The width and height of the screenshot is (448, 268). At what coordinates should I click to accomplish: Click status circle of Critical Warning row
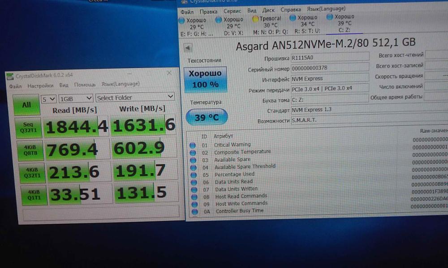(193, 145)
